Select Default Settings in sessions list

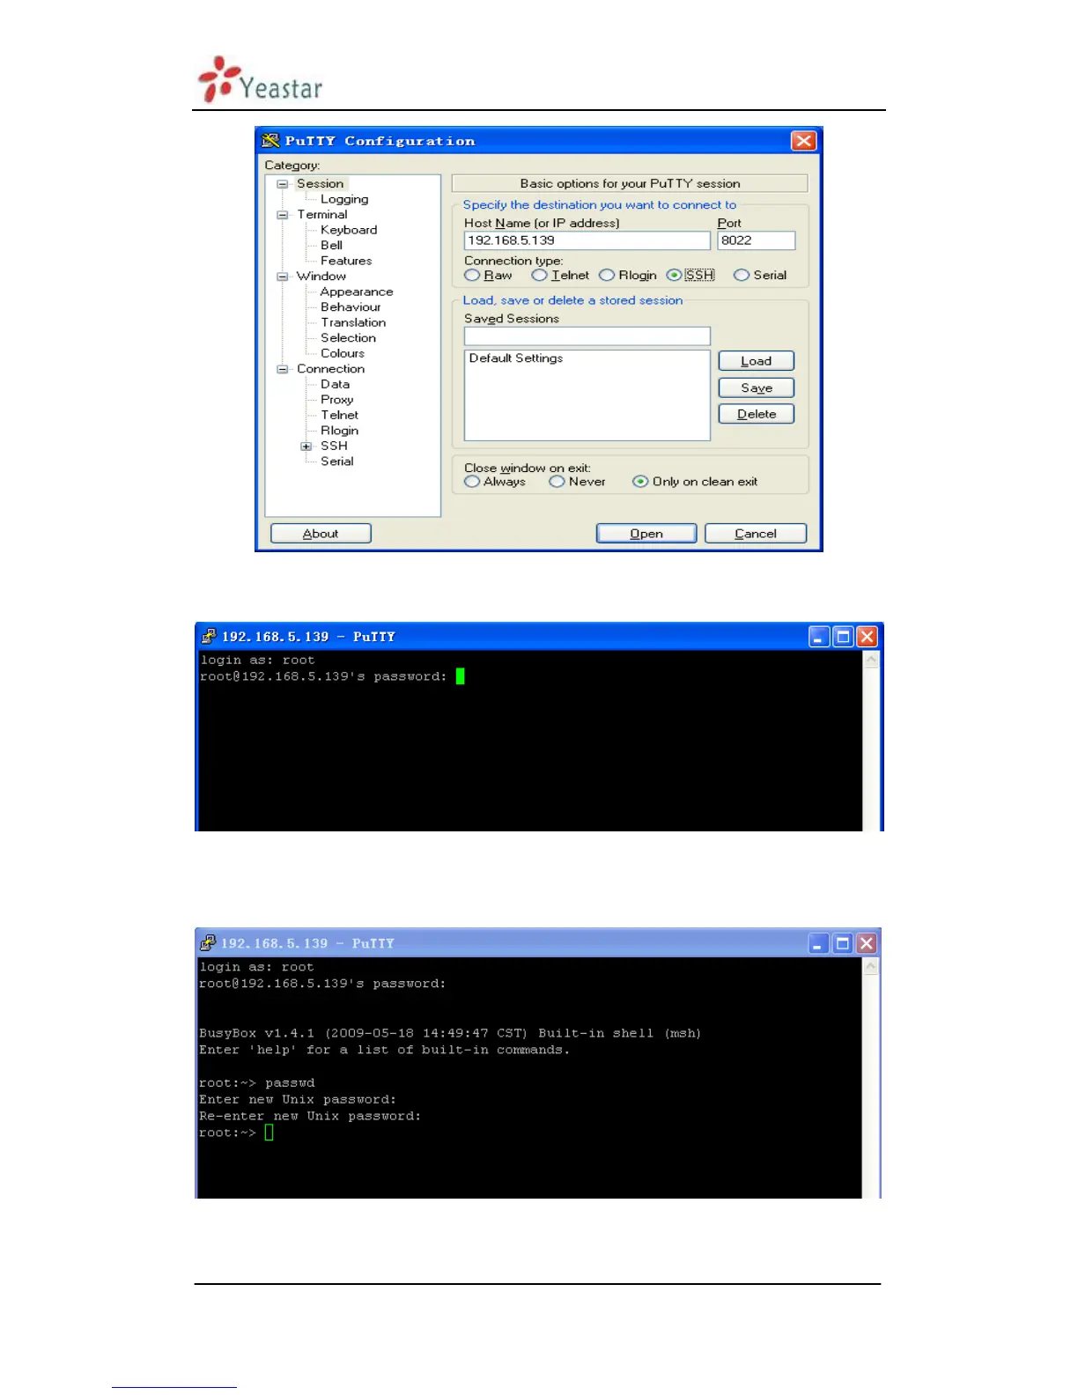pos(516,358)
